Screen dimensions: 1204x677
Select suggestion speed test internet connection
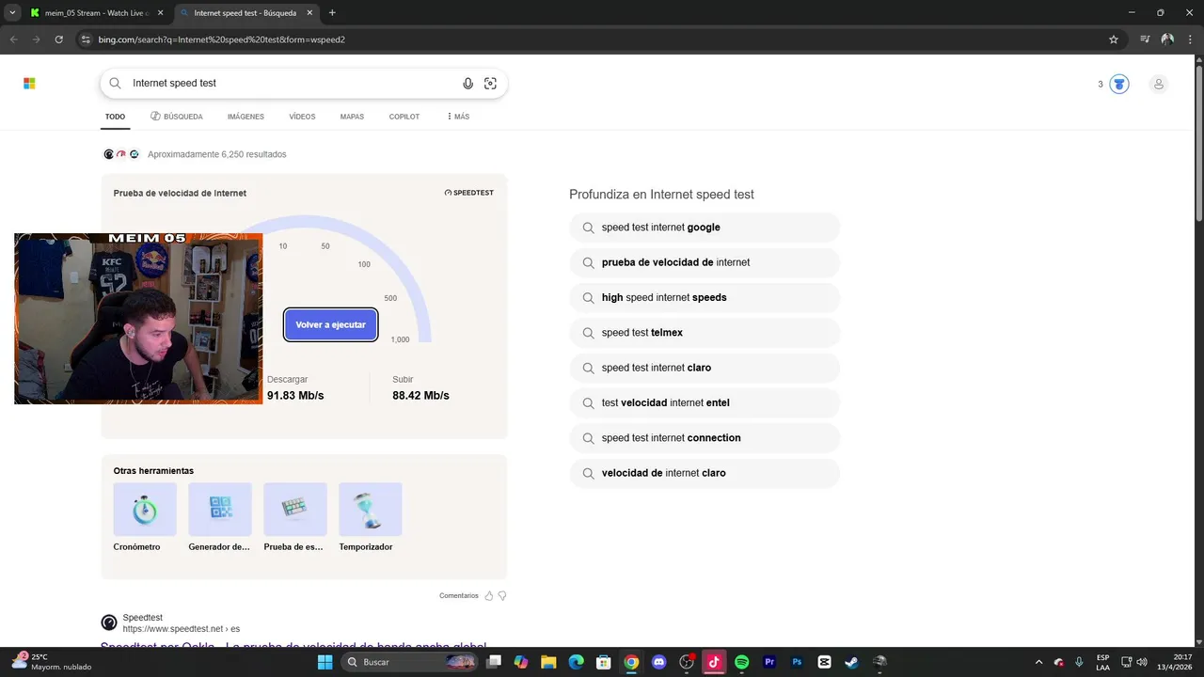pos(705,438)
